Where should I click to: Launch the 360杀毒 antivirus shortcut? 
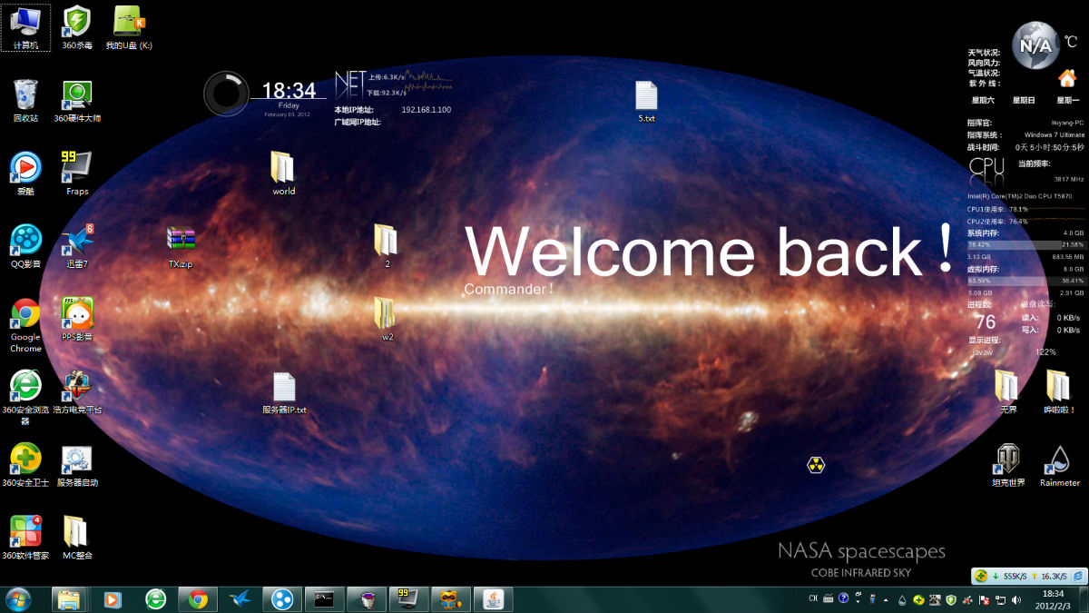(x=77, y=26)
